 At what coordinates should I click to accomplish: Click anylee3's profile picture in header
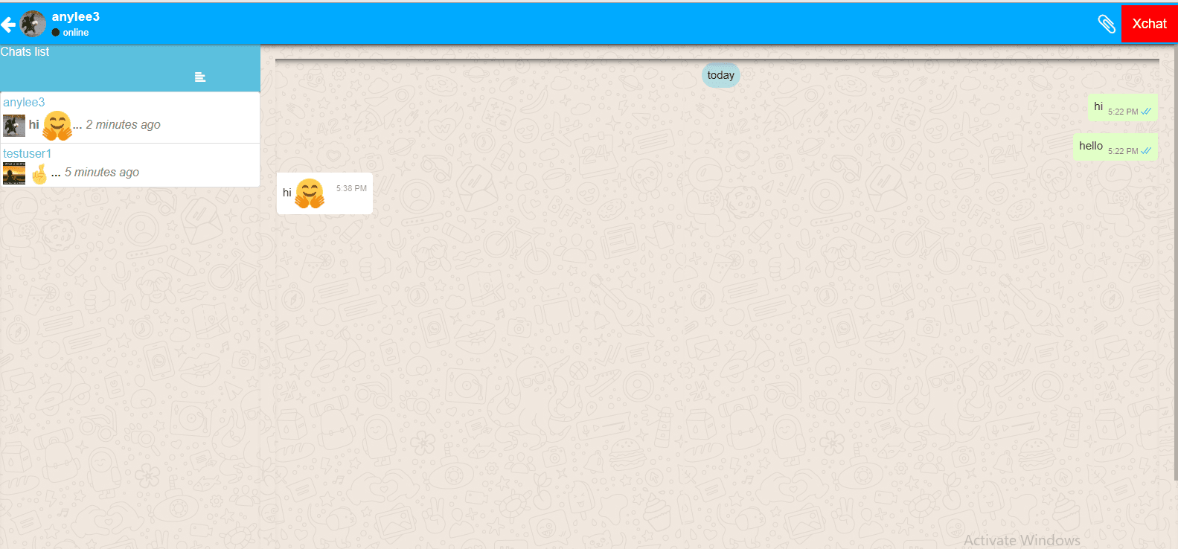tap(33, 24)
